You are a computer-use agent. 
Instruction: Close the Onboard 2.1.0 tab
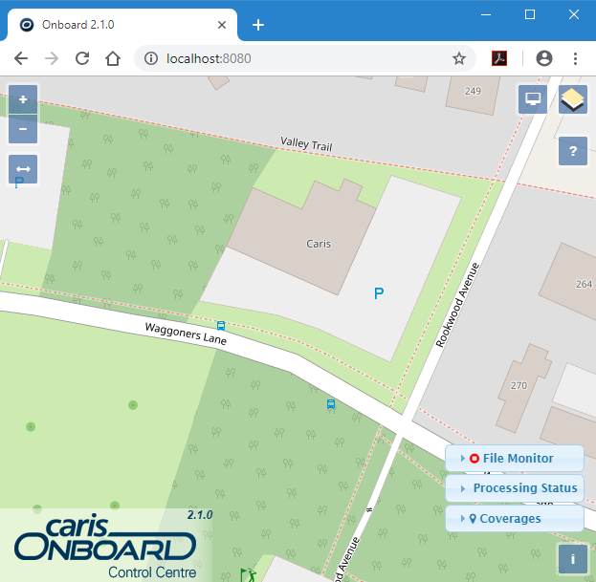(x=221, y=25)
